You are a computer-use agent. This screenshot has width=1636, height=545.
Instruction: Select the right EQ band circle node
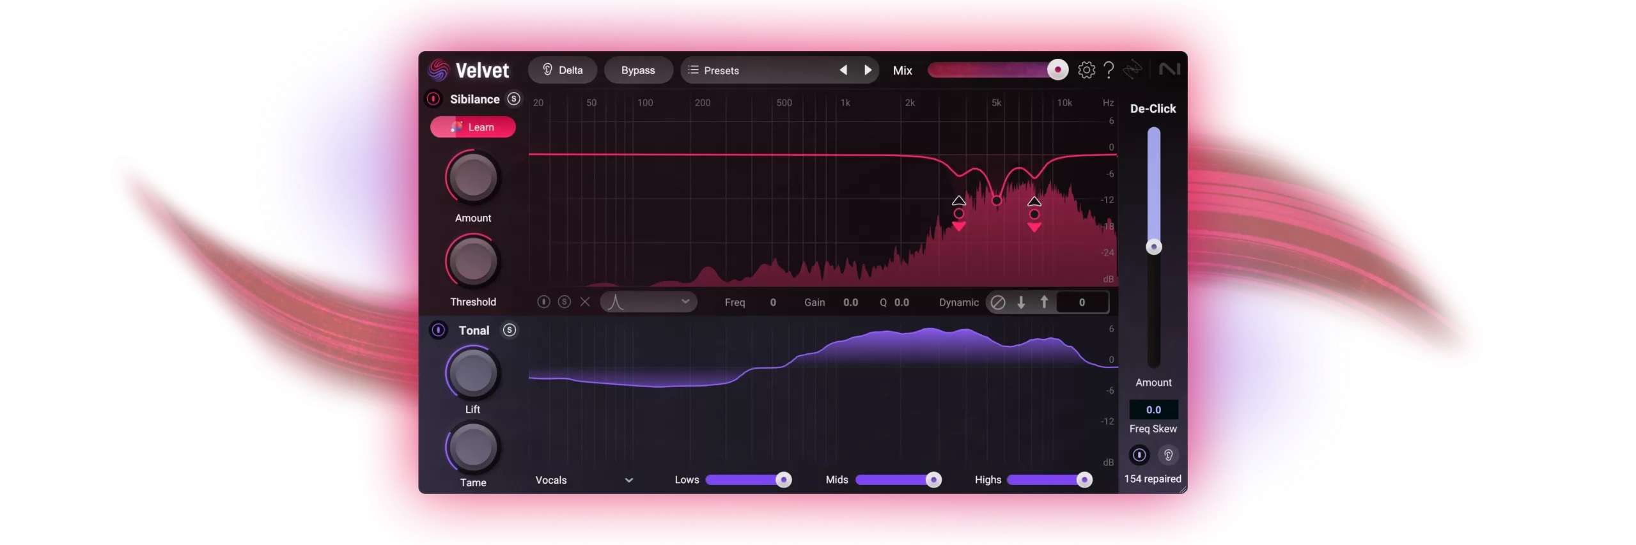(x=1034, y=215)
